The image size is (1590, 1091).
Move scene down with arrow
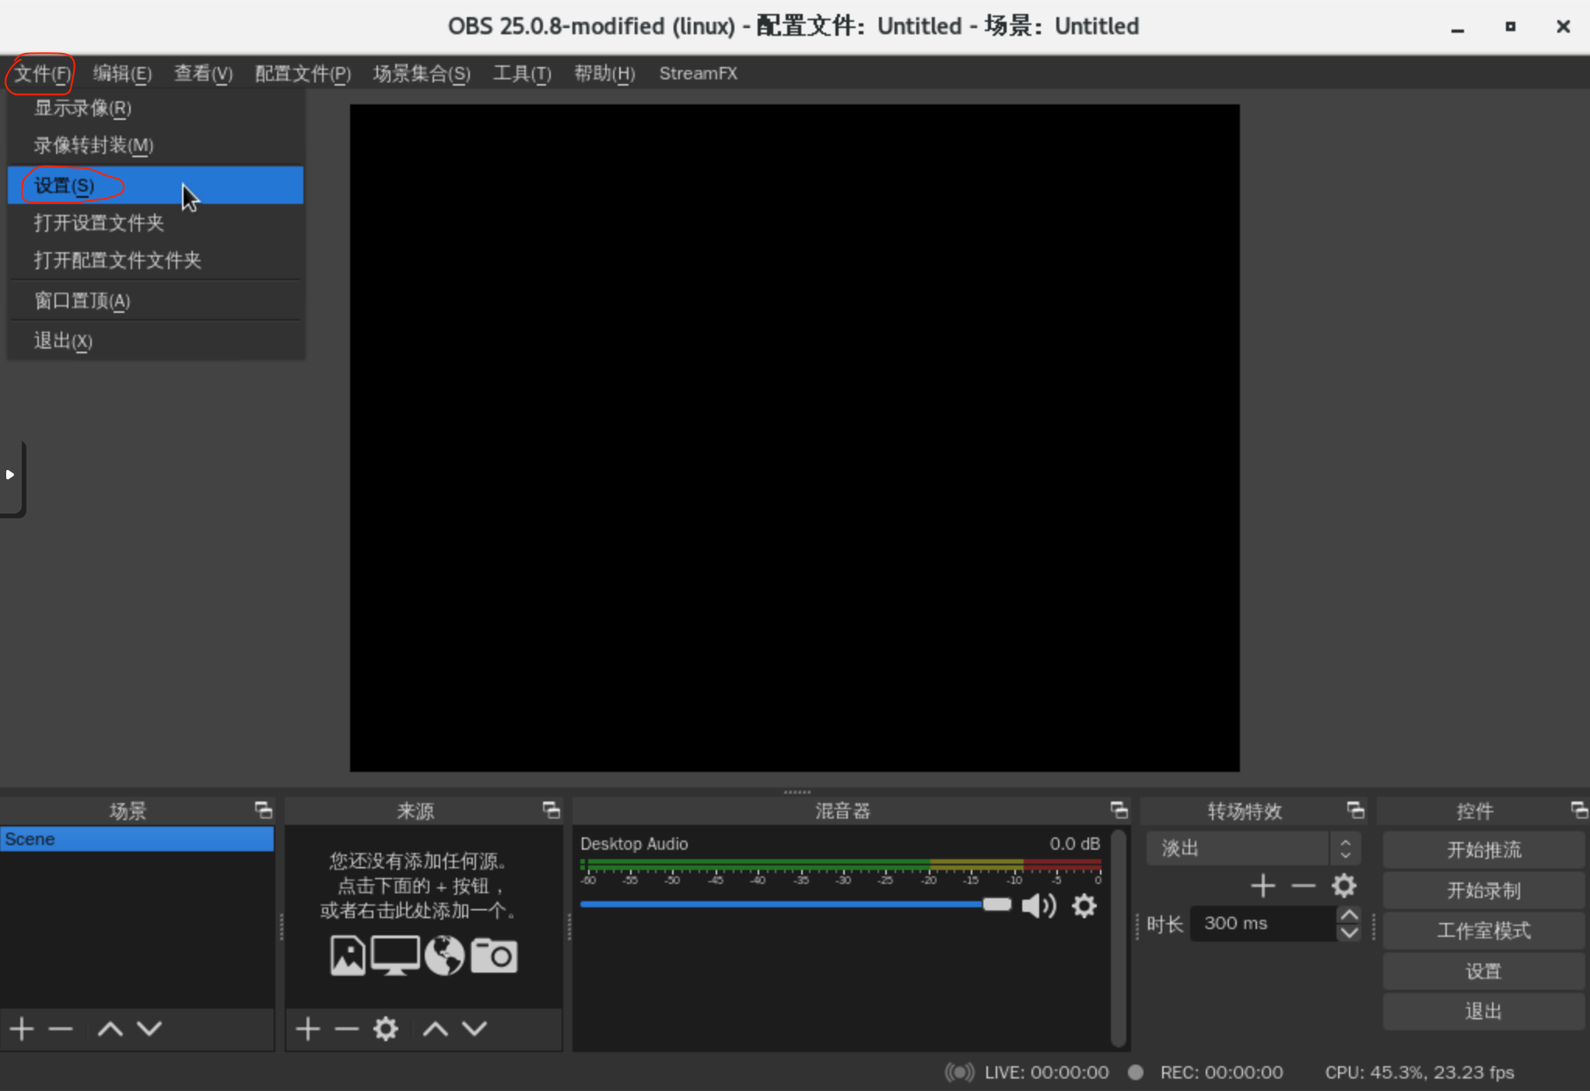149,1030
